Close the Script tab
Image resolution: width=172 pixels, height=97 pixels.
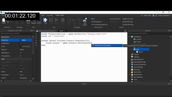tap(64, 31)
